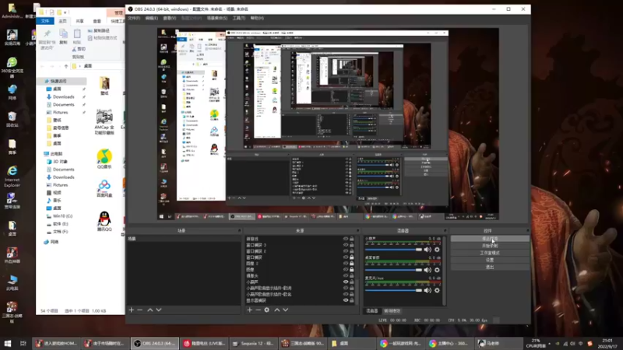The height and width of the screenshot is (350, 623).
Task: Select Downloads under 快速访问 in Explorer
Action: pyautogui.click(x=64, y=96)
